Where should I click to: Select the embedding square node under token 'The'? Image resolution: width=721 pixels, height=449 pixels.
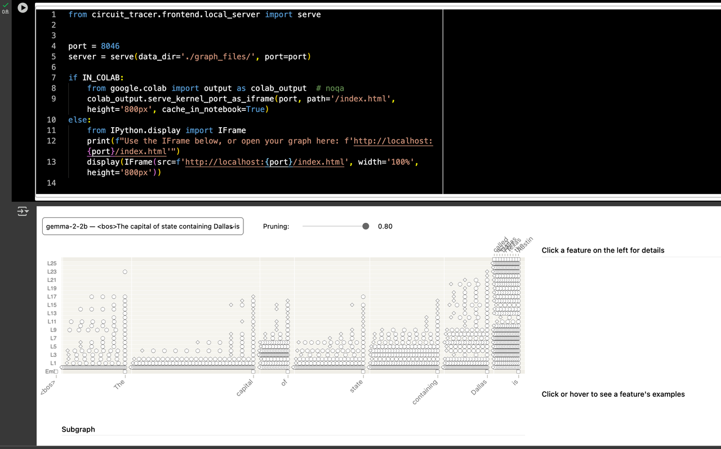(x=125, y=371)
